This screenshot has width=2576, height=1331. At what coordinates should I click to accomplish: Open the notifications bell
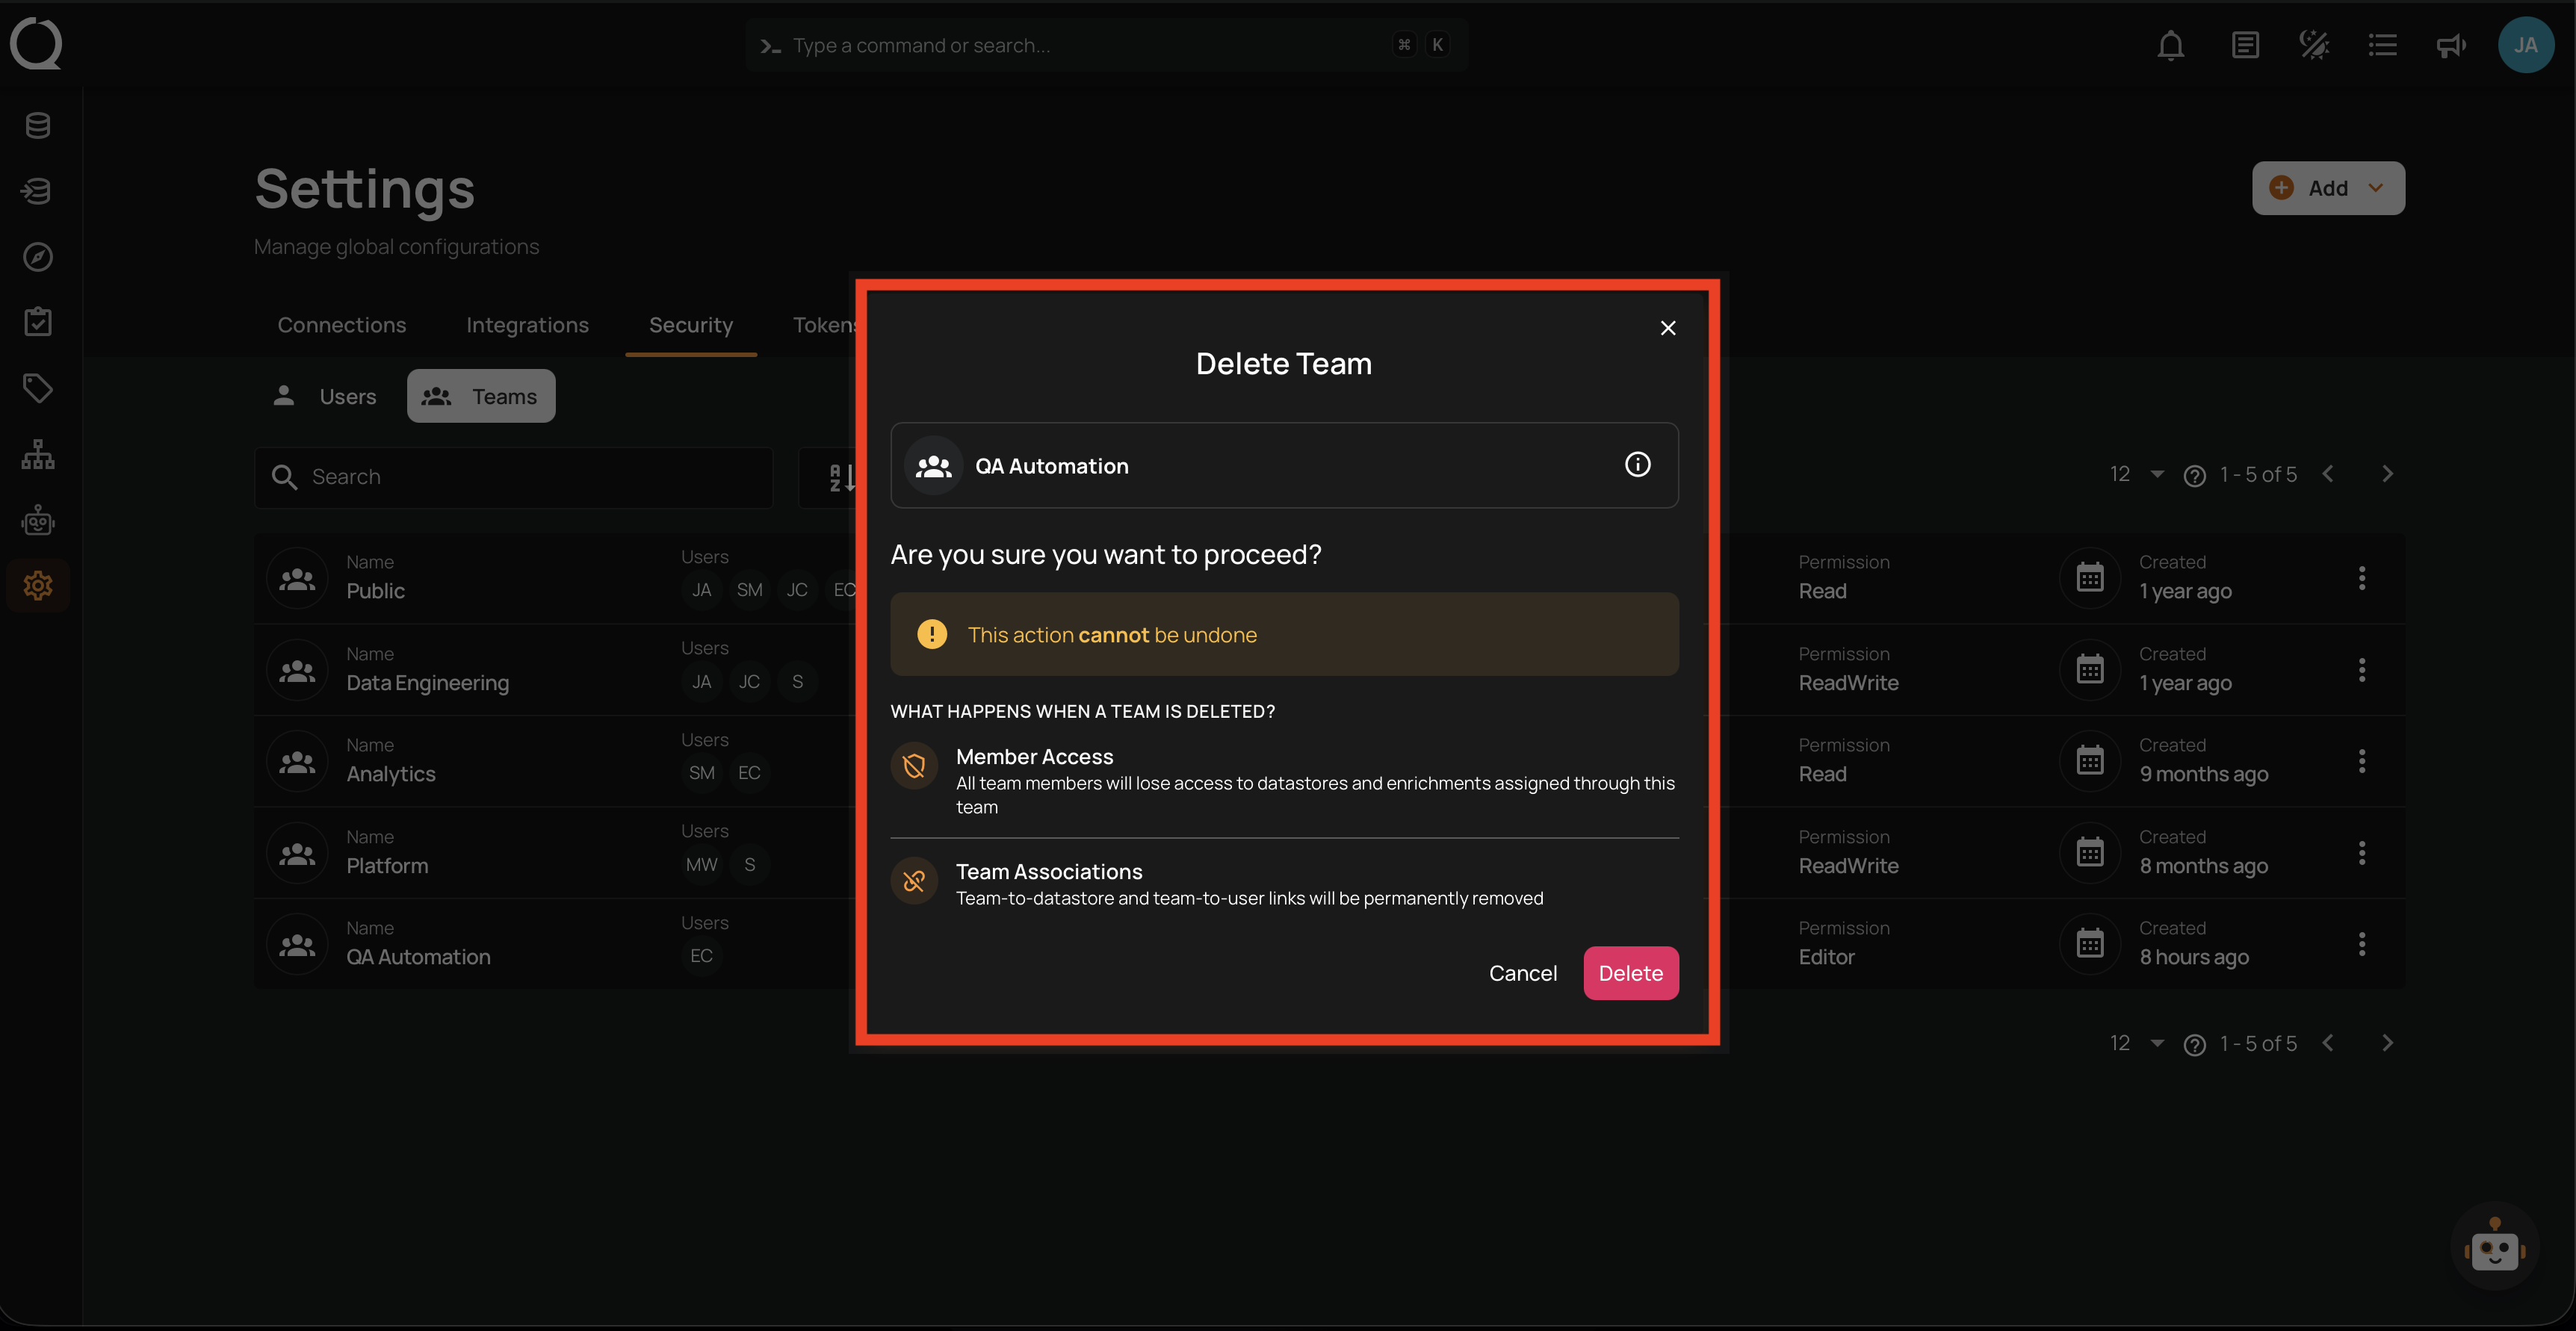[x=2170, y=45]
